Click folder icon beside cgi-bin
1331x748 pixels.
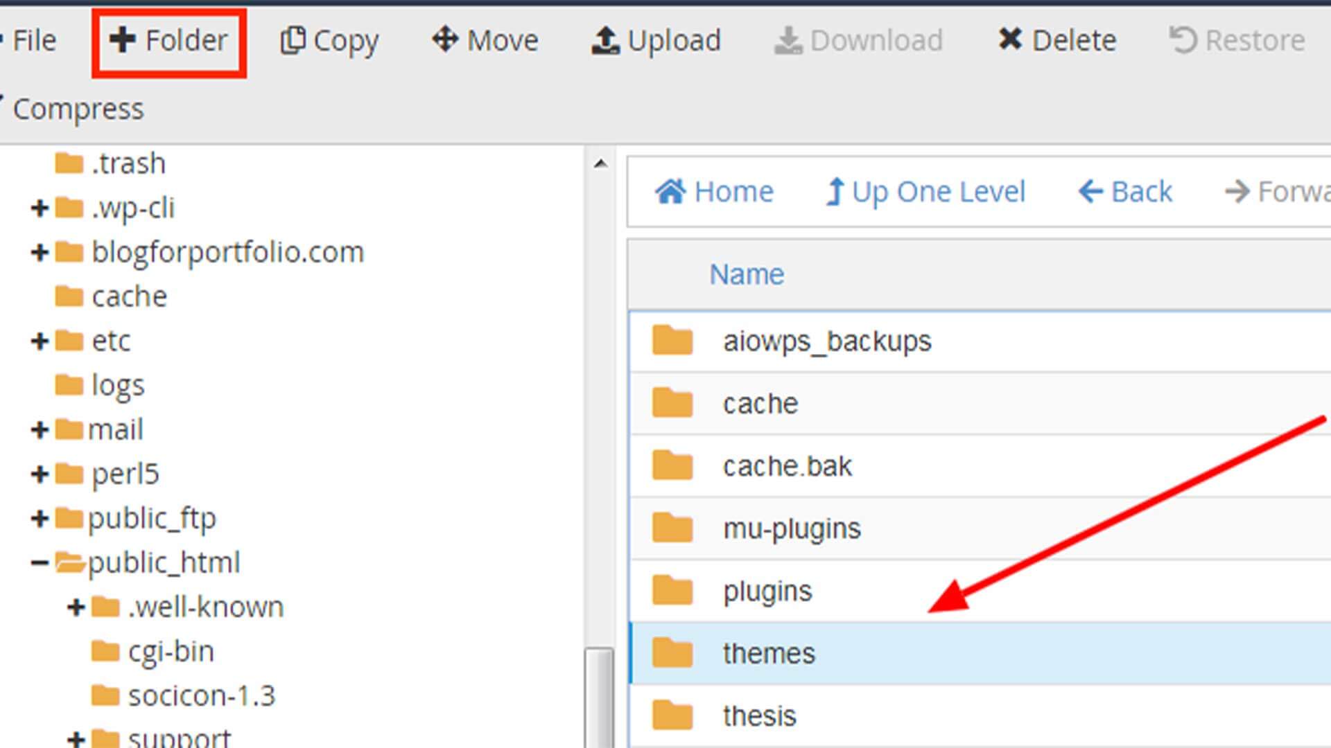(x=105, y=651)
